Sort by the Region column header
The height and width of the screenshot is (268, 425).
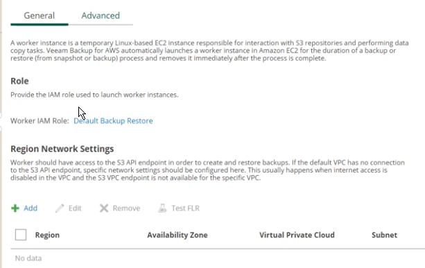(47, 235)
